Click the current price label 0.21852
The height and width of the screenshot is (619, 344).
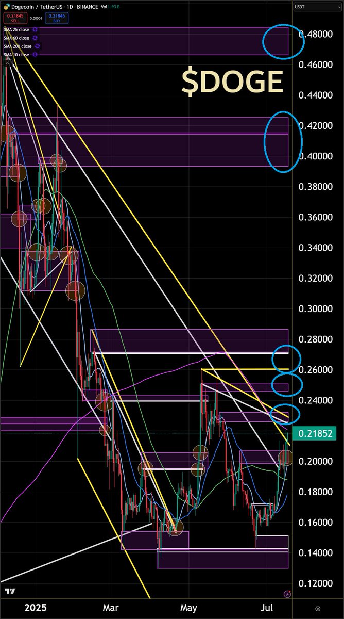[314, 433]
